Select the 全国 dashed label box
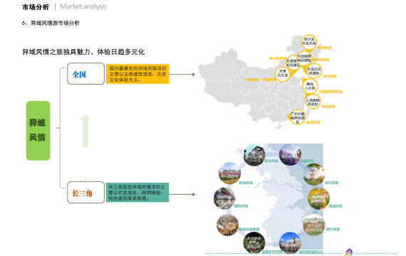Viewport: 406px width, 256px height. 85,74
